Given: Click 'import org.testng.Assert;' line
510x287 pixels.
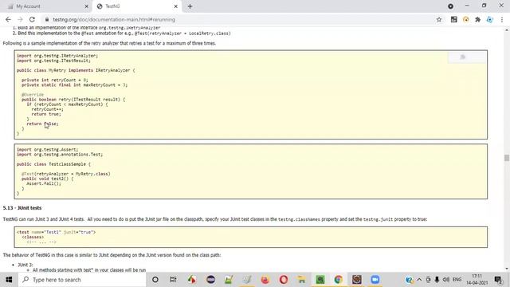Looking at the screenshot, I should [48, 150].
